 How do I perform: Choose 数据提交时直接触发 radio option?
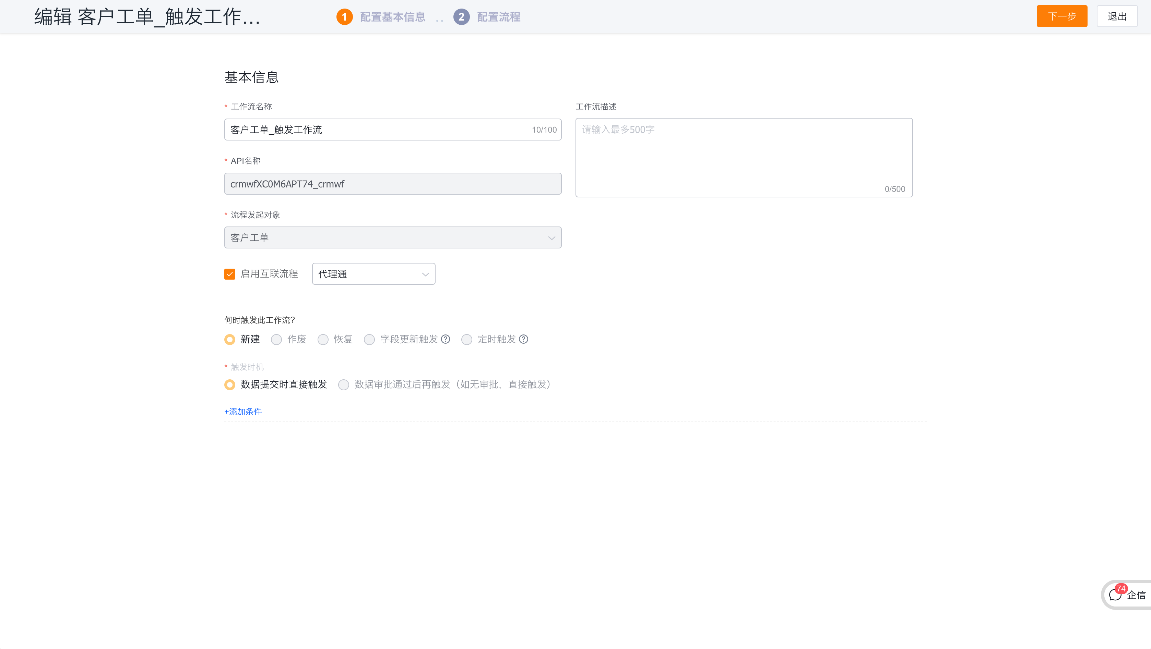(x=230, y=385)
